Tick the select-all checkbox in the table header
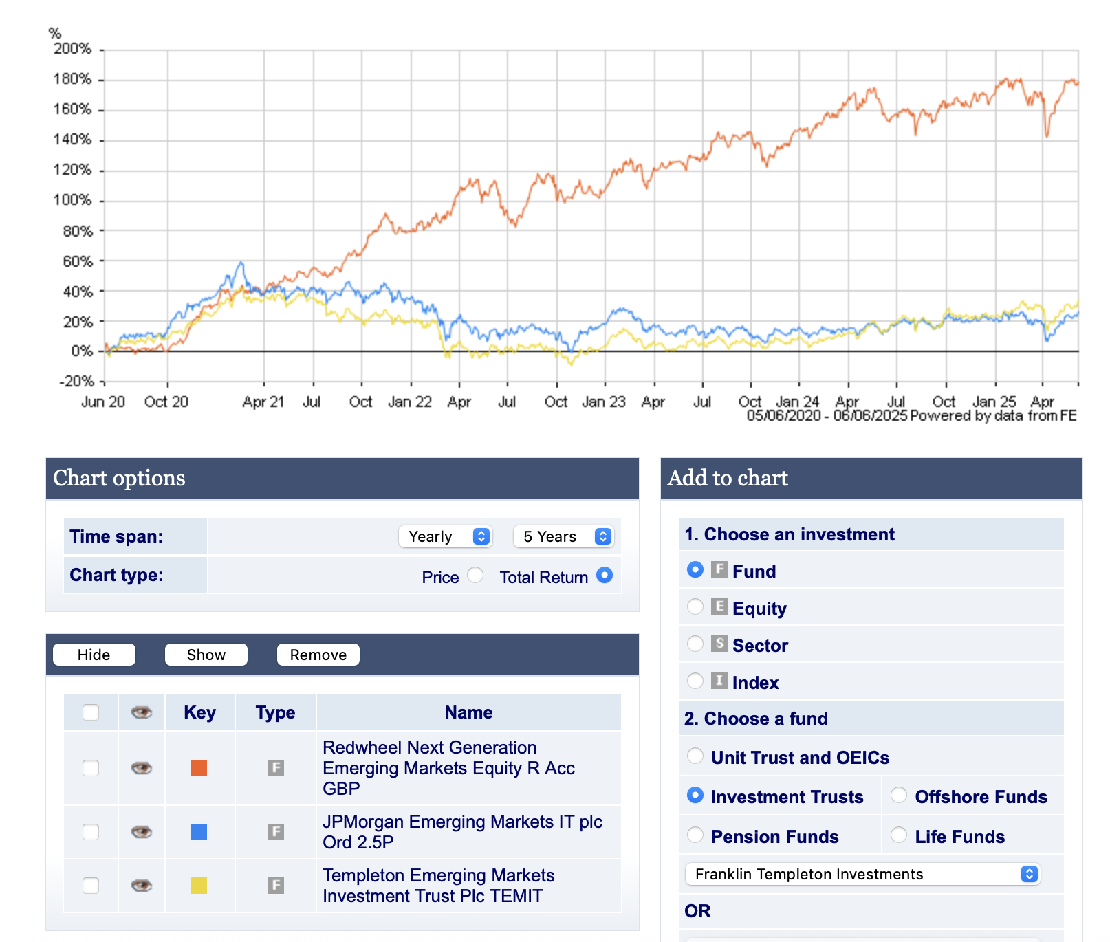Viewport: 1110px width, 942px height. tap(91, 712)
